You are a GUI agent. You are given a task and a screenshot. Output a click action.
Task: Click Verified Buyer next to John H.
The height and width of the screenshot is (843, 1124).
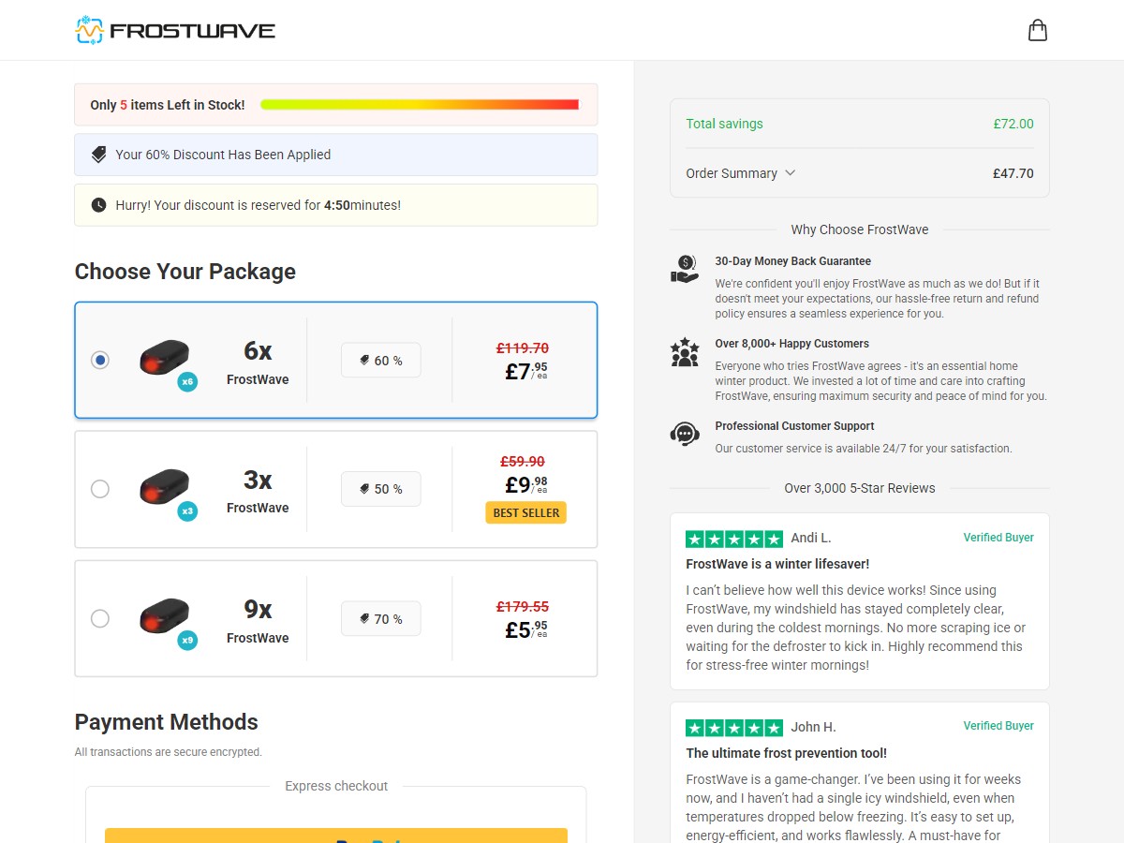pos(998,726)
